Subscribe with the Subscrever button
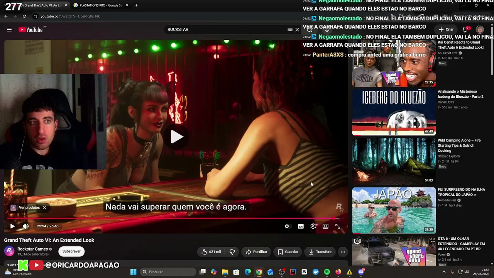Viewport: 494px width, 278px height. click(x=71, y=251)
